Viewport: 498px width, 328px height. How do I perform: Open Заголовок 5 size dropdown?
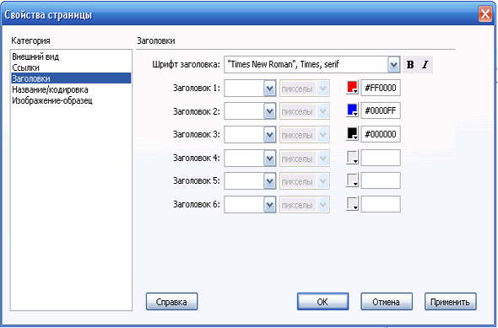click(269, 180)
